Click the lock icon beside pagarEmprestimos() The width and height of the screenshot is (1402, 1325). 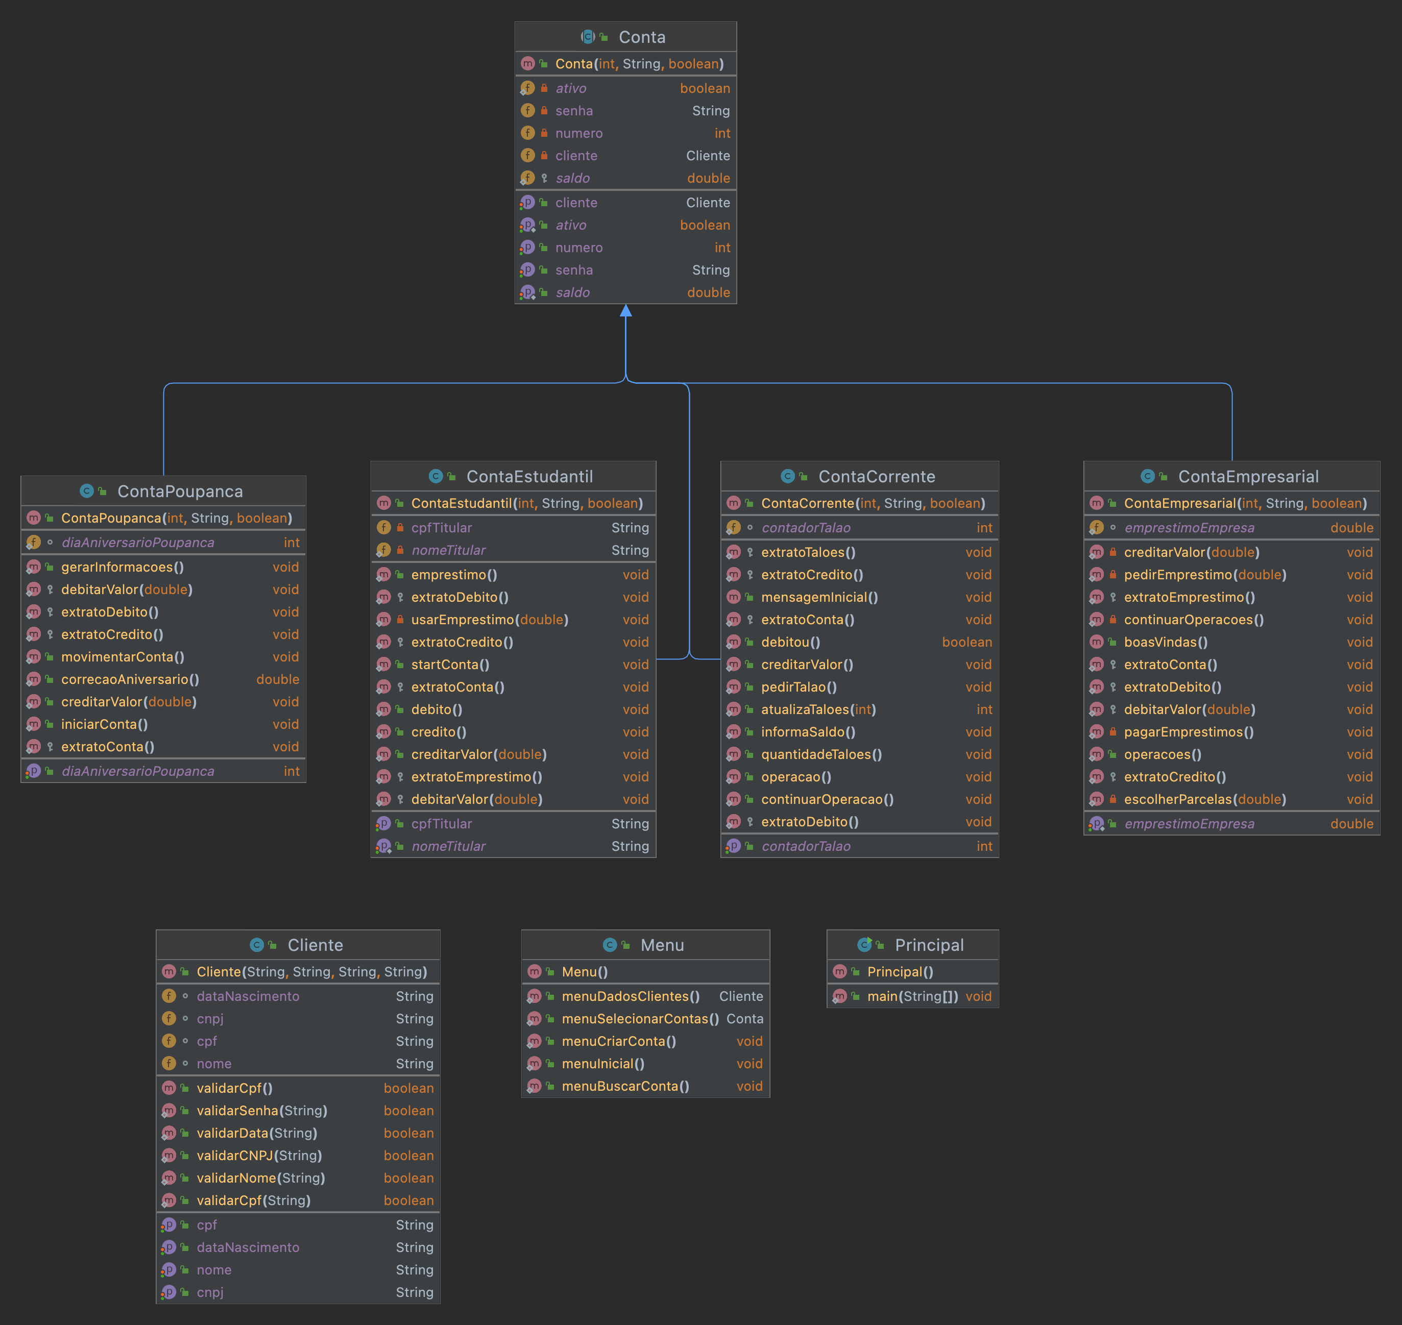coord(1113,732)
